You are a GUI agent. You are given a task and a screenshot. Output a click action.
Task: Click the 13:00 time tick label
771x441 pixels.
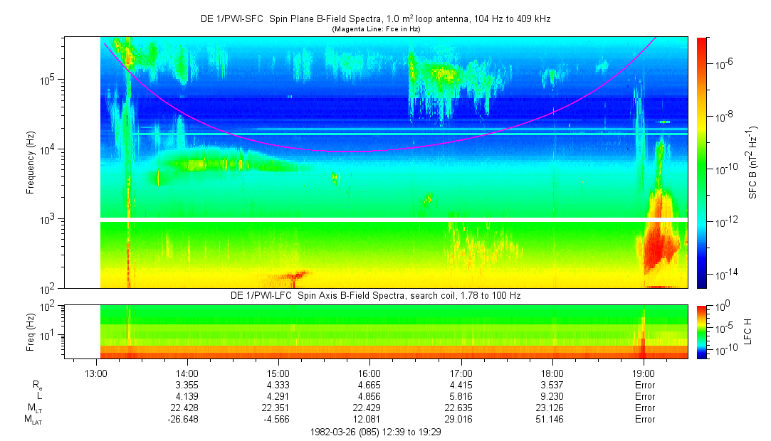[95, 373]
